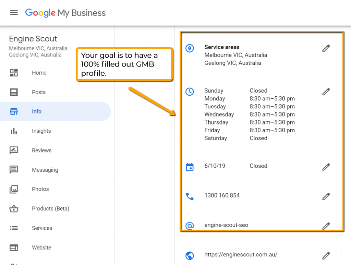Click the enginescout.com.au website link
Image resolution: width=351 pixels, height=265 pixels.
(241, 254)
